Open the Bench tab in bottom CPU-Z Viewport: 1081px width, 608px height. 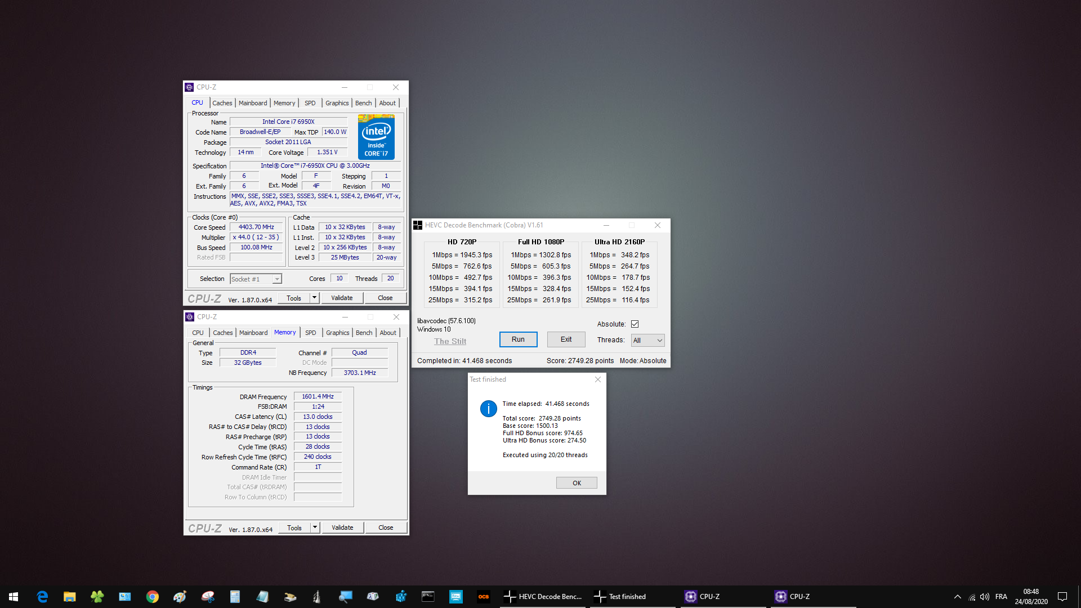point(364,333)
